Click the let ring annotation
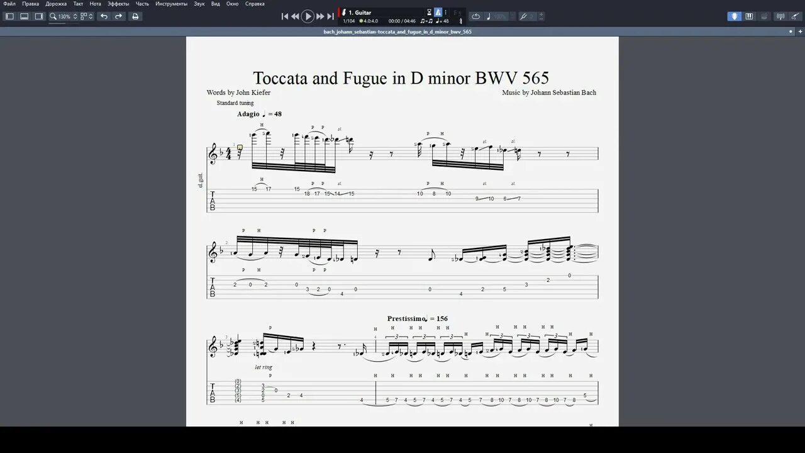Screen dimensions: 805x453 point(264,367)
